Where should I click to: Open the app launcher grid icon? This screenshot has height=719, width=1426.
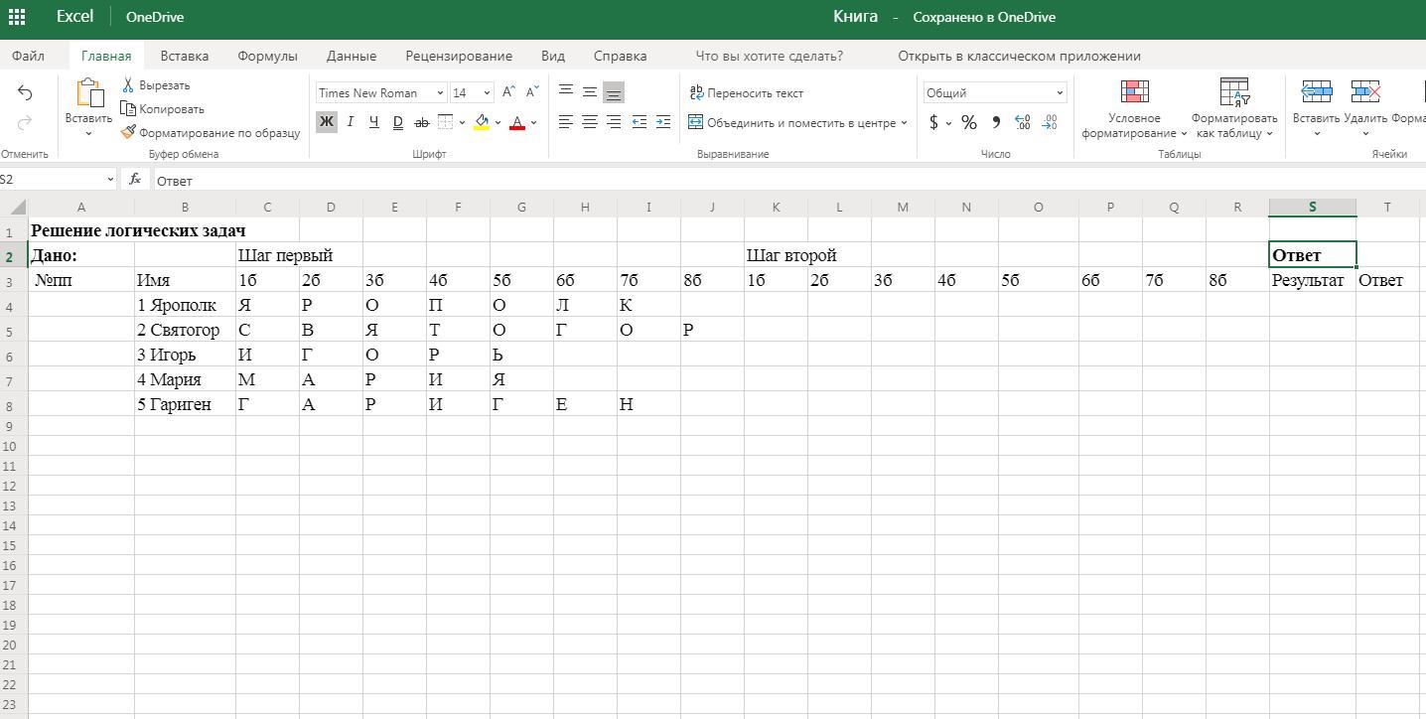click(x=17, y=17)
